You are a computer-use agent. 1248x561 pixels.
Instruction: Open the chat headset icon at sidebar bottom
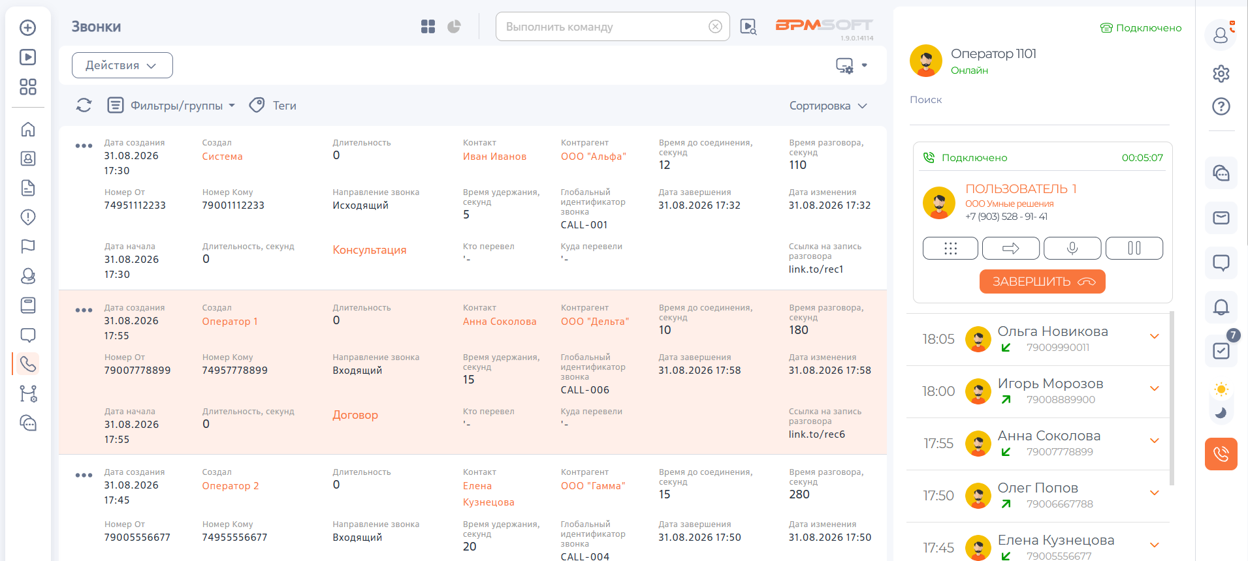(28, 423)
